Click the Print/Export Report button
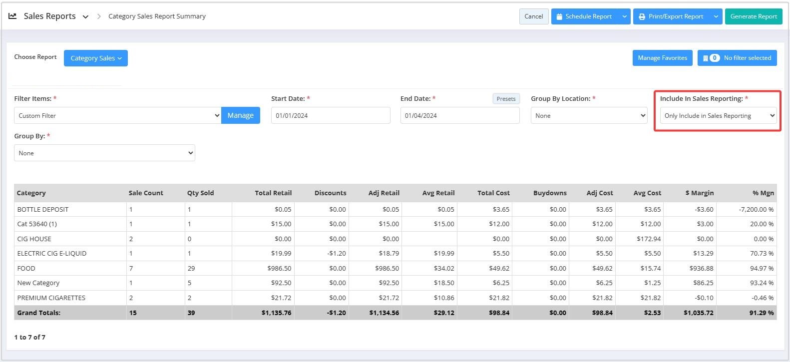This screenshot has width=790, height=362. (672, 16)
